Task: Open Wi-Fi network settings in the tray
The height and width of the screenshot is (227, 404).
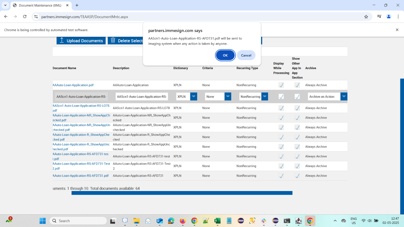Action: [x=363, y=221]
